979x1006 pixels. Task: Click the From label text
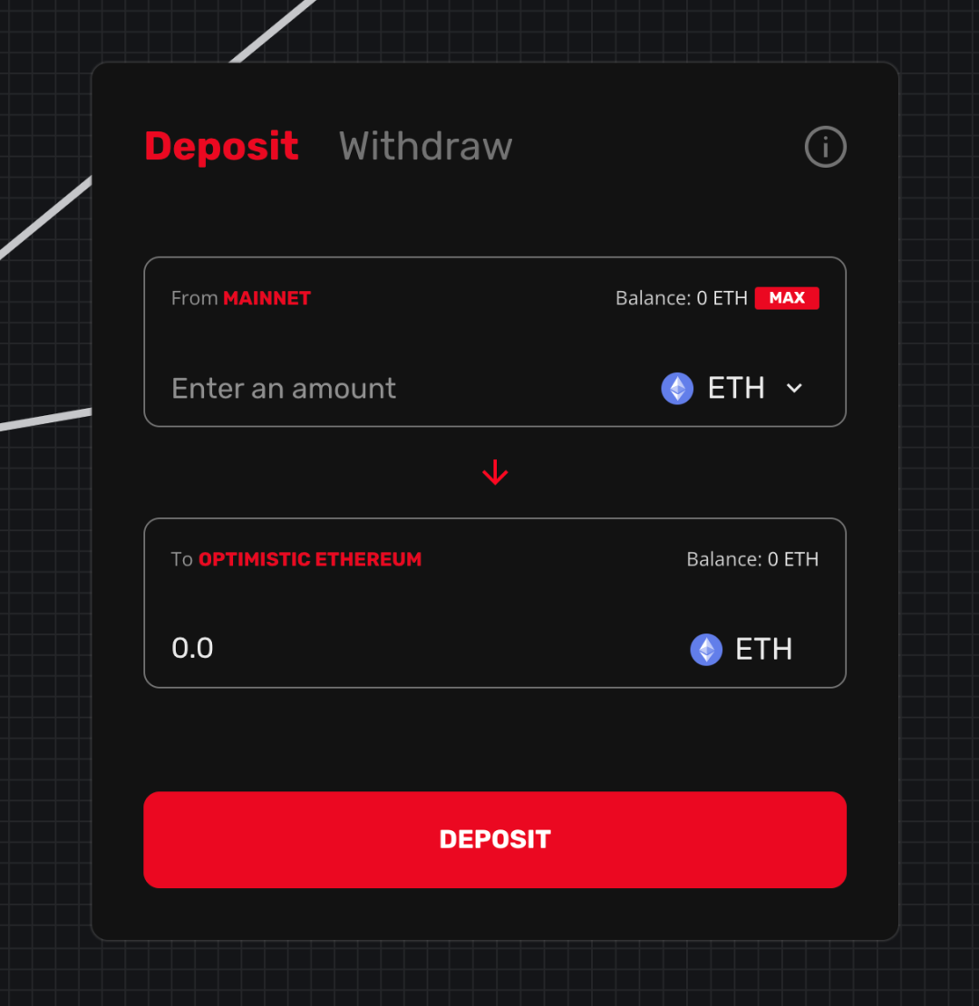click(194, 298)
